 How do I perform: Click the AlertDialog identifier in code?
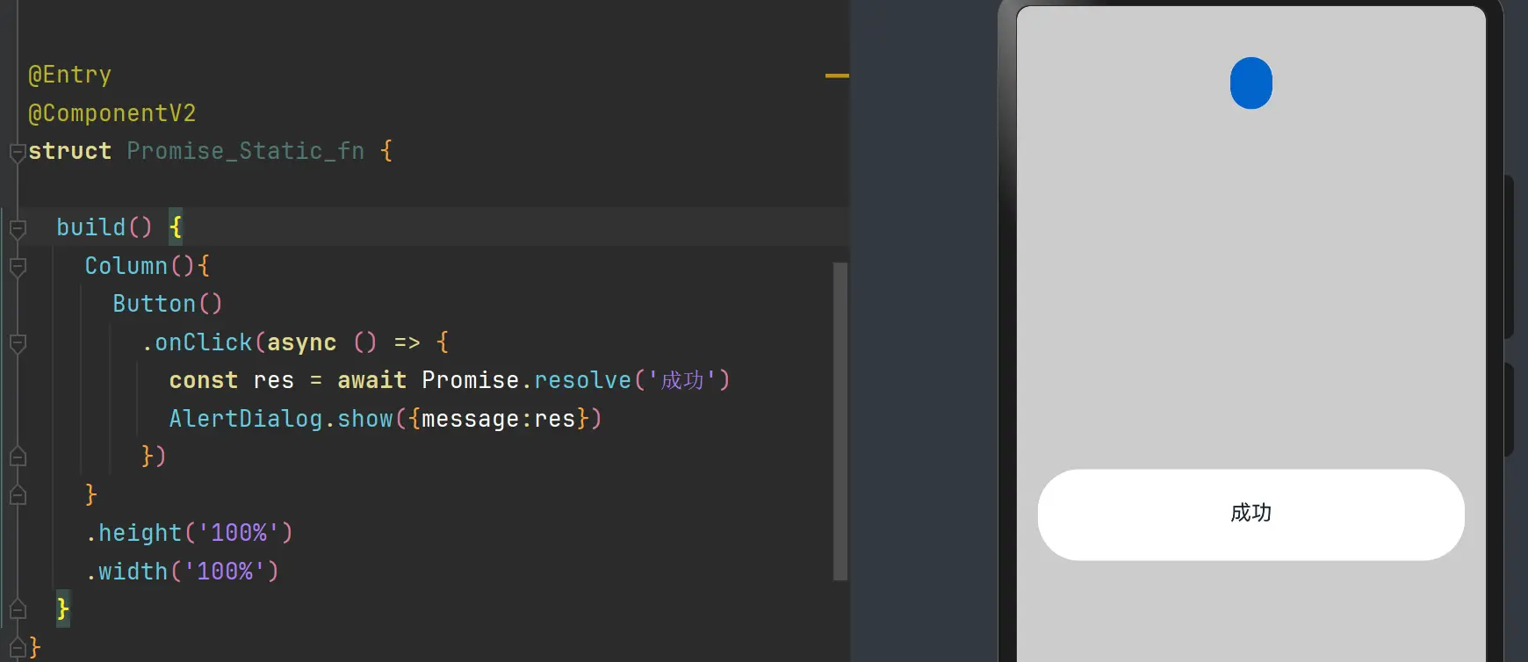tap(245, 419)
